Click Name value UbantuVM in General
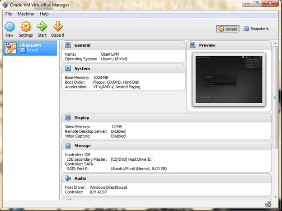 (110, 54)
